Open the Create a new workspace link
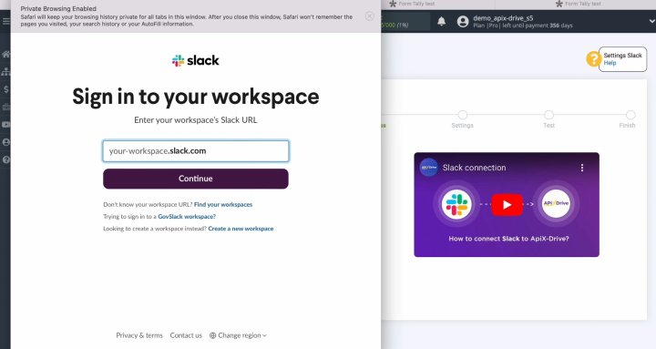Viewport: 656px width, 349px height. [241, 229]
